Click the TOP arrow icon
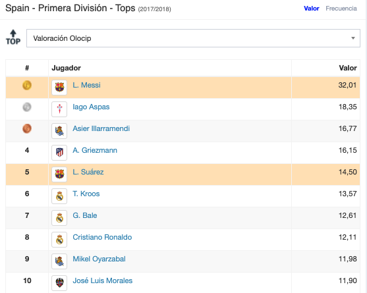 pyautogui.click(x=13, y=37)
